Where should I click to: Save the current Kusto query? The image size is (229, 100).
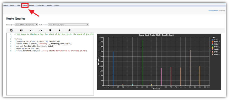(21, 30)
